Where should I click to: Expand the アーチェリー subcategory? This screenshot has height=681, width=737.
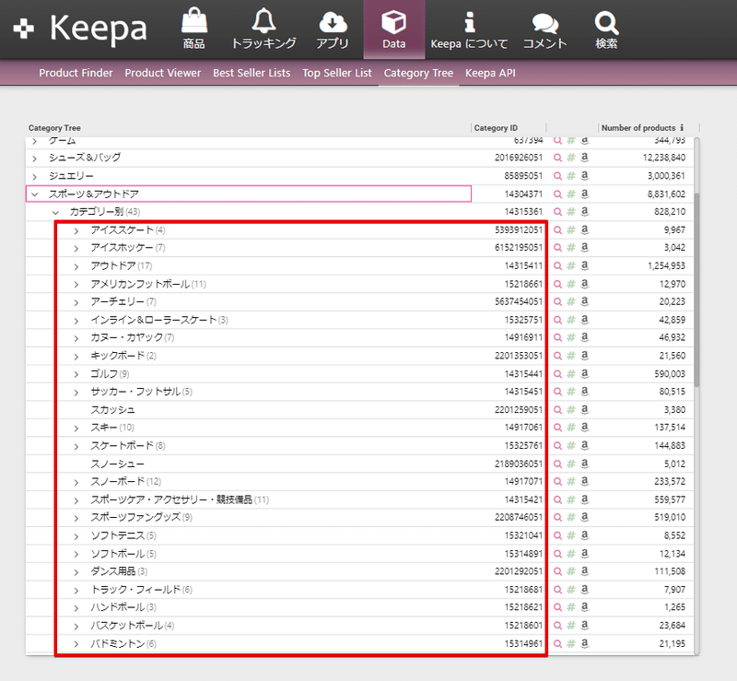point(76,302)
